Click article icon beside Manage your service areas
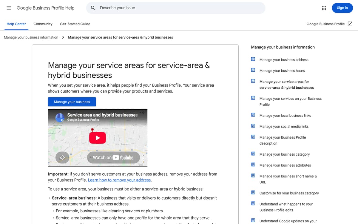The image size is (358, 224). point(253,81)
